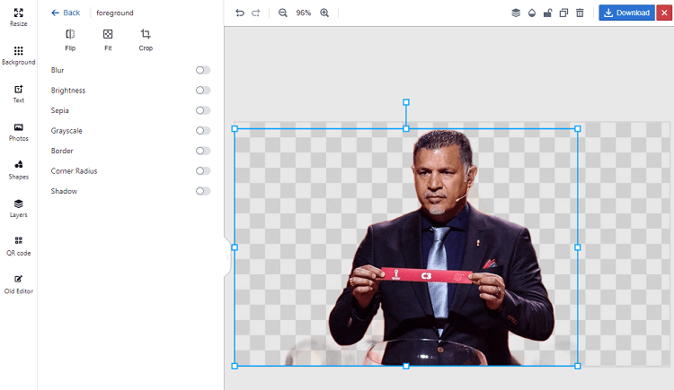The height and width of the screenshot is (390, 674).
Task: Click the bottom-right selection handle
Action: tap(578, 366)
